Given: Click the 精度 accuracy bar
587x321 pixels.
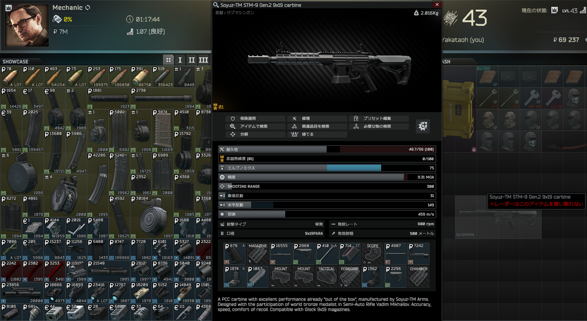Looking at the screenshot, I should tap(327, 177).
